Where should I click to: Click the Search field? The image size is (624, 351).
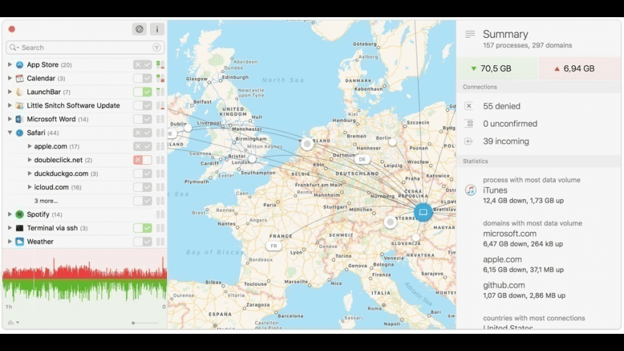pyautogui.click(x=85, y=48)
